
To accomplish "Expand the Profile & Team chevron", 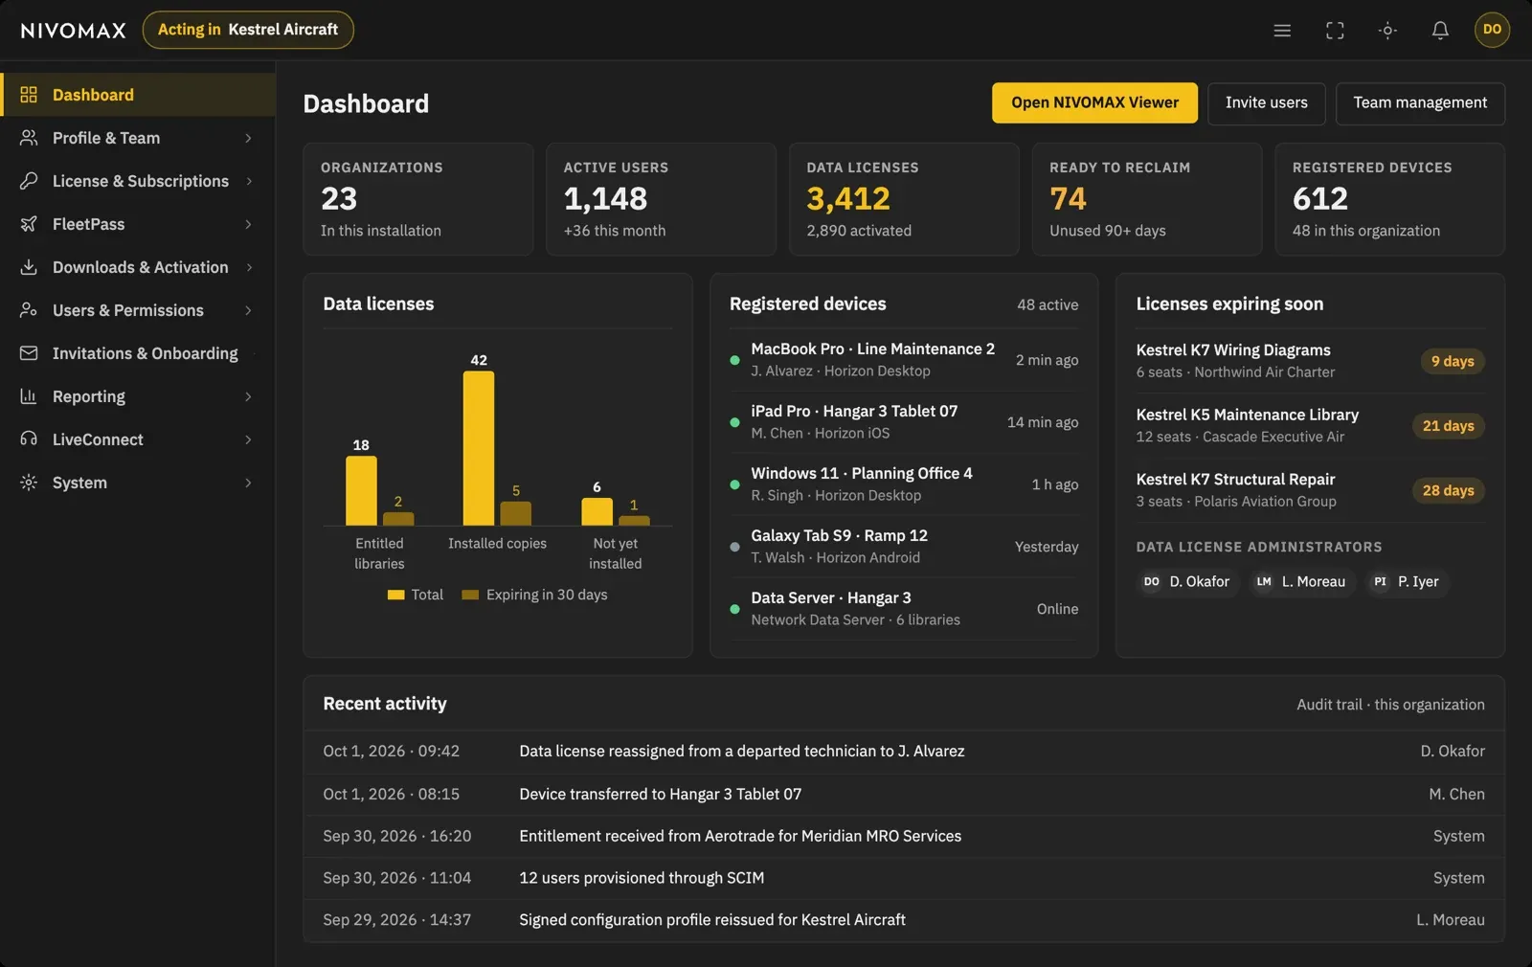I will [248, 138].
